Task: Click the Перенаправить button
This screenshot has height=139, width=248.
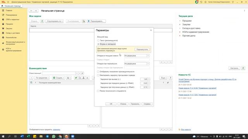Action: (x=96, y=21)
